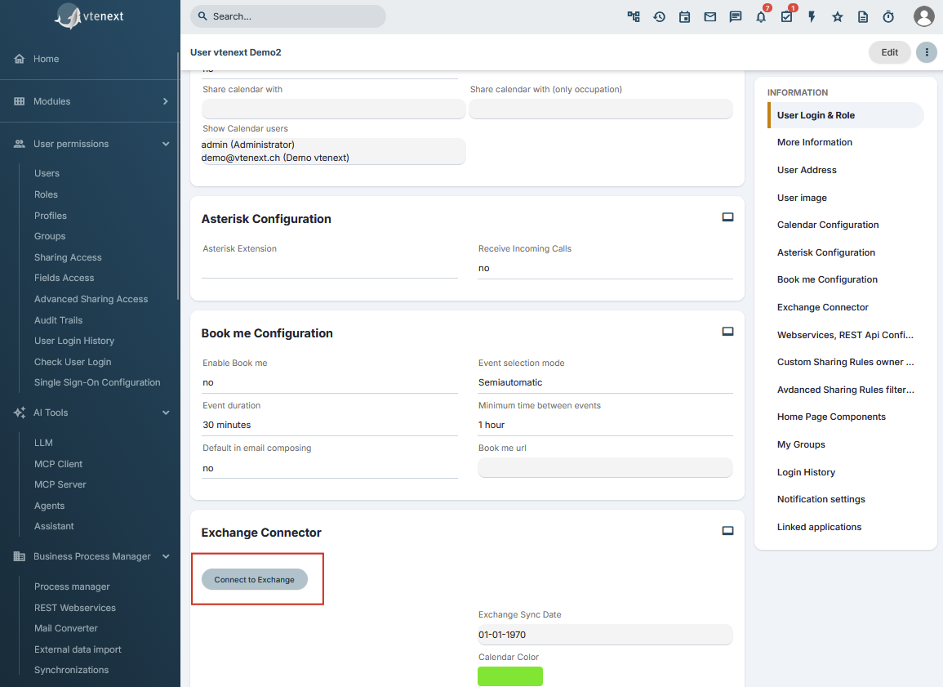Click the Modules grid icon in sidebar
The height and width of the screenshot is (687, 943).
point(20,101)
